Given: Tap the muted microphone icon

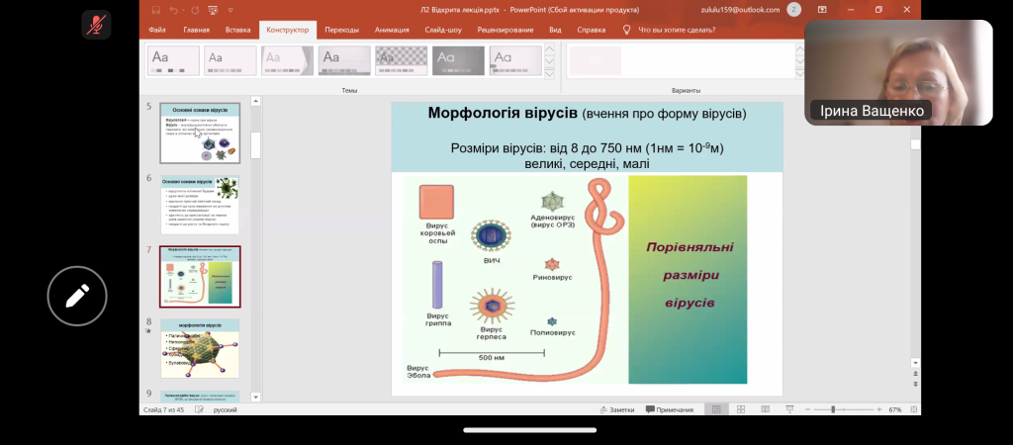Looking at the screenshot, I should pyautogui.click(x=97, y=25).
